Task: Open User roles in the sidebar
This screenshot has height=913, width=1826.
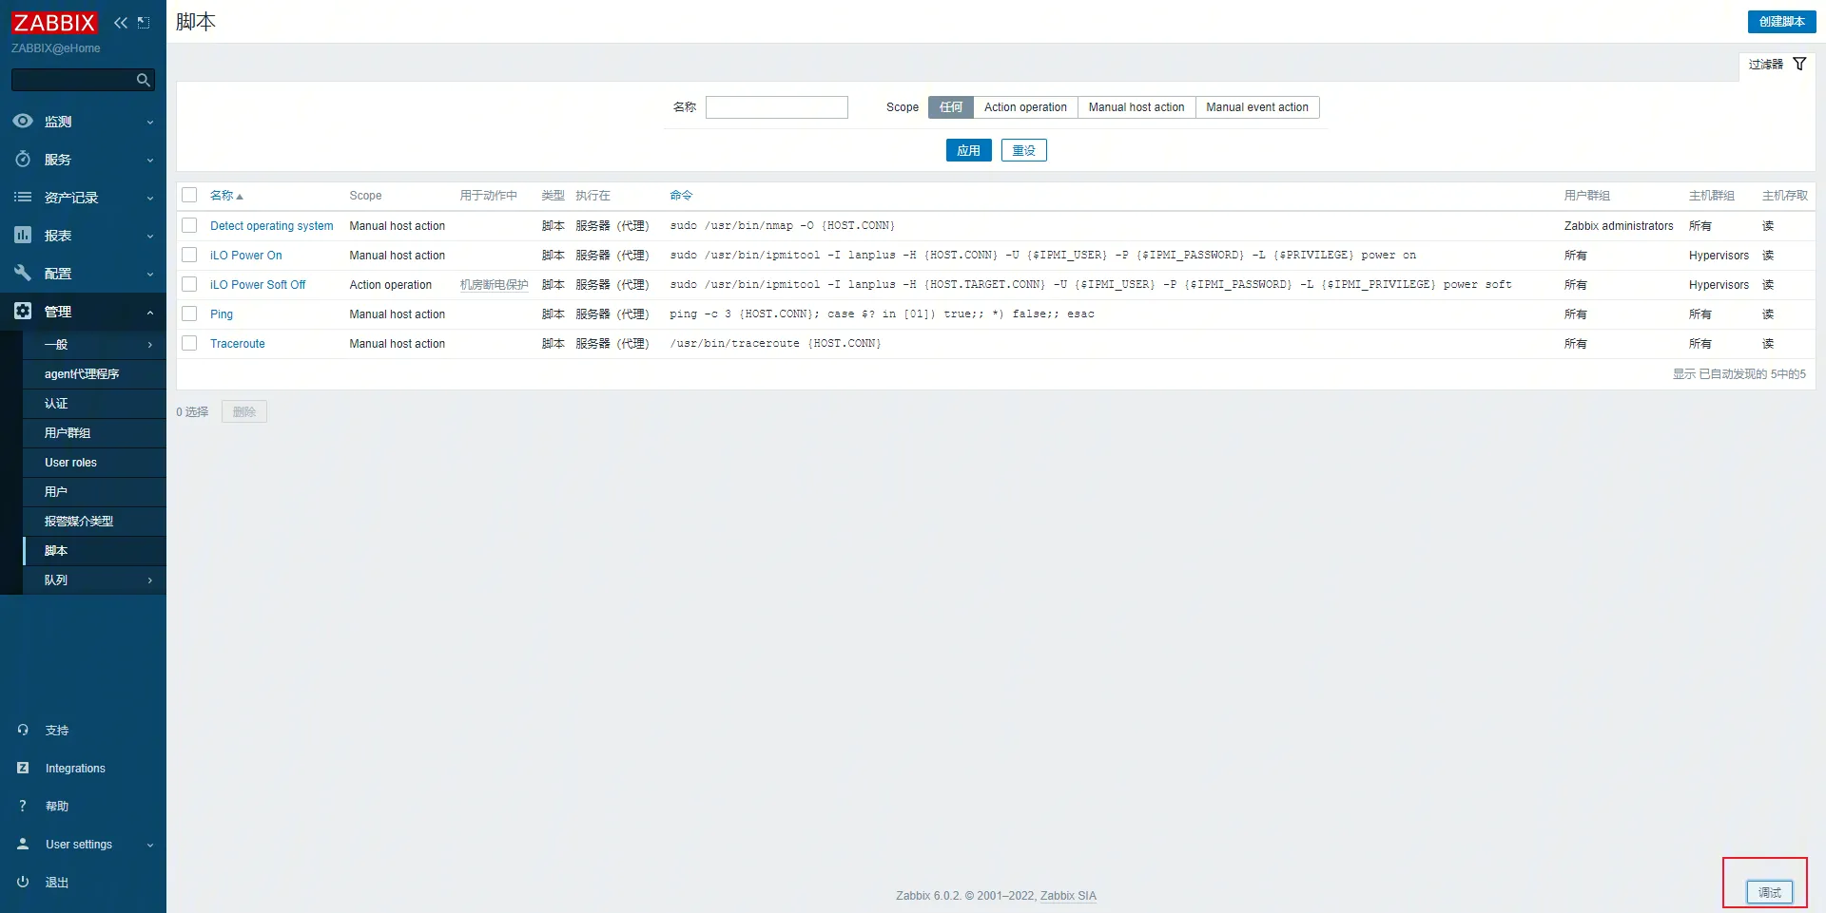Action: [70, 463]
